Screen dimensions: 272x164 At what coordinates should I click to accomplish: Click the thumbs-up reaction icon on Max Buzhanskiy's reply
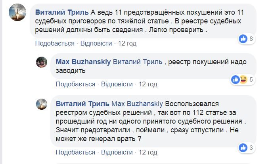point(236,80)
